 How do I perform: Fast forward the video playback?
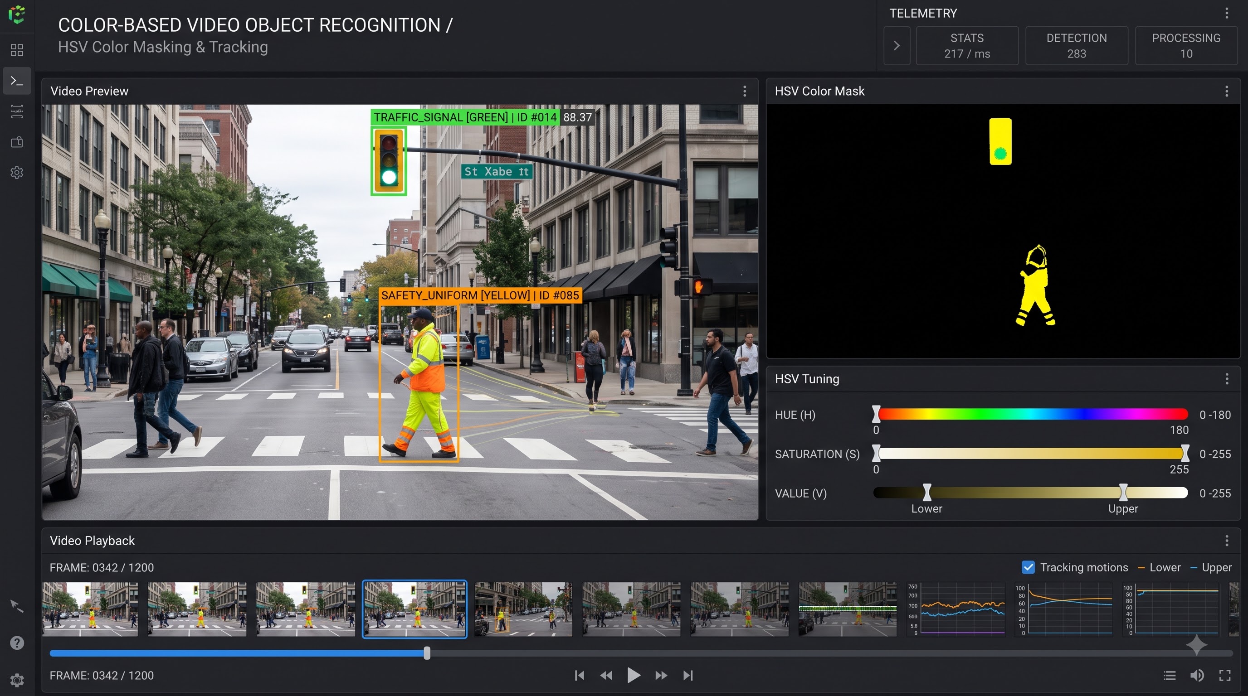coord(661,675)
